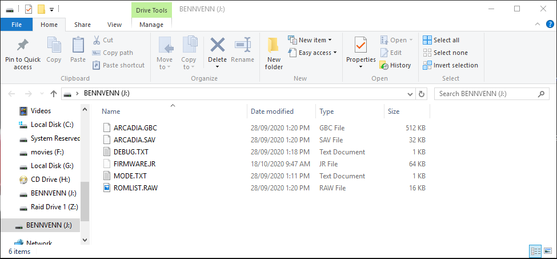
Task: Open file History
Action: (x=395, y=65)
